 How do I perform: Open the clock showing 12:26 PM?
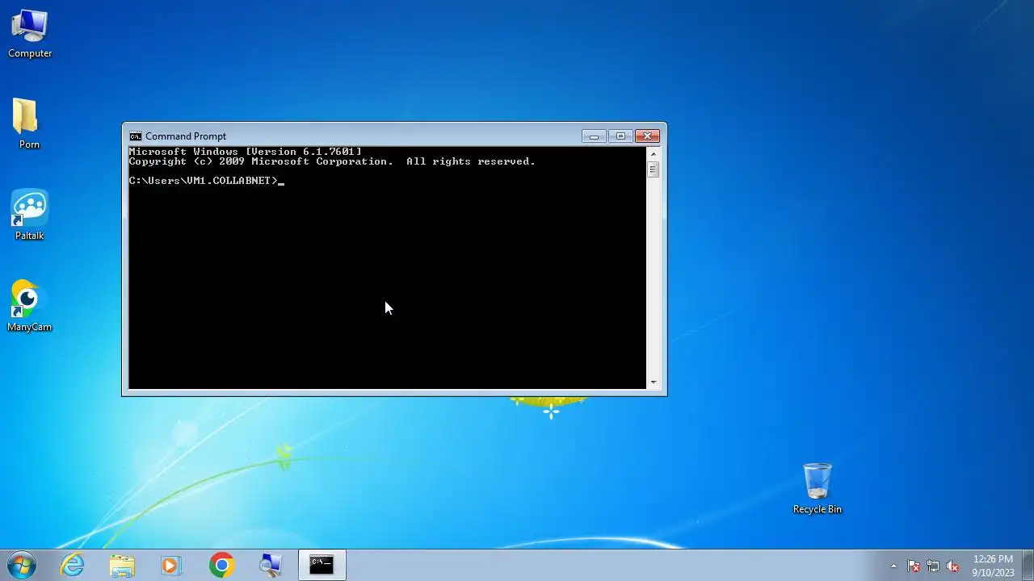(x=993, y=565)
